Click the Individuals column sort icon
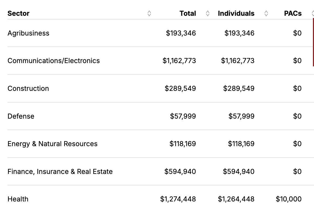 click(x=266, y=13)
